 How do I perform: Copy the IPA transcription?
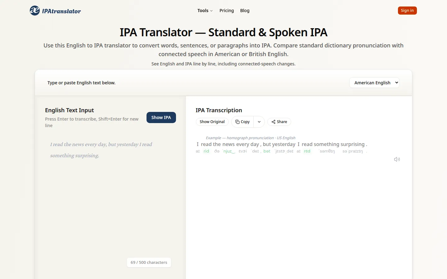point(242,122)
